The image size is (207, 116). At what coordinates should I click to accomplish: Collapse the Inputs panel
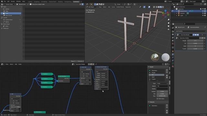(x=149, y=67)
